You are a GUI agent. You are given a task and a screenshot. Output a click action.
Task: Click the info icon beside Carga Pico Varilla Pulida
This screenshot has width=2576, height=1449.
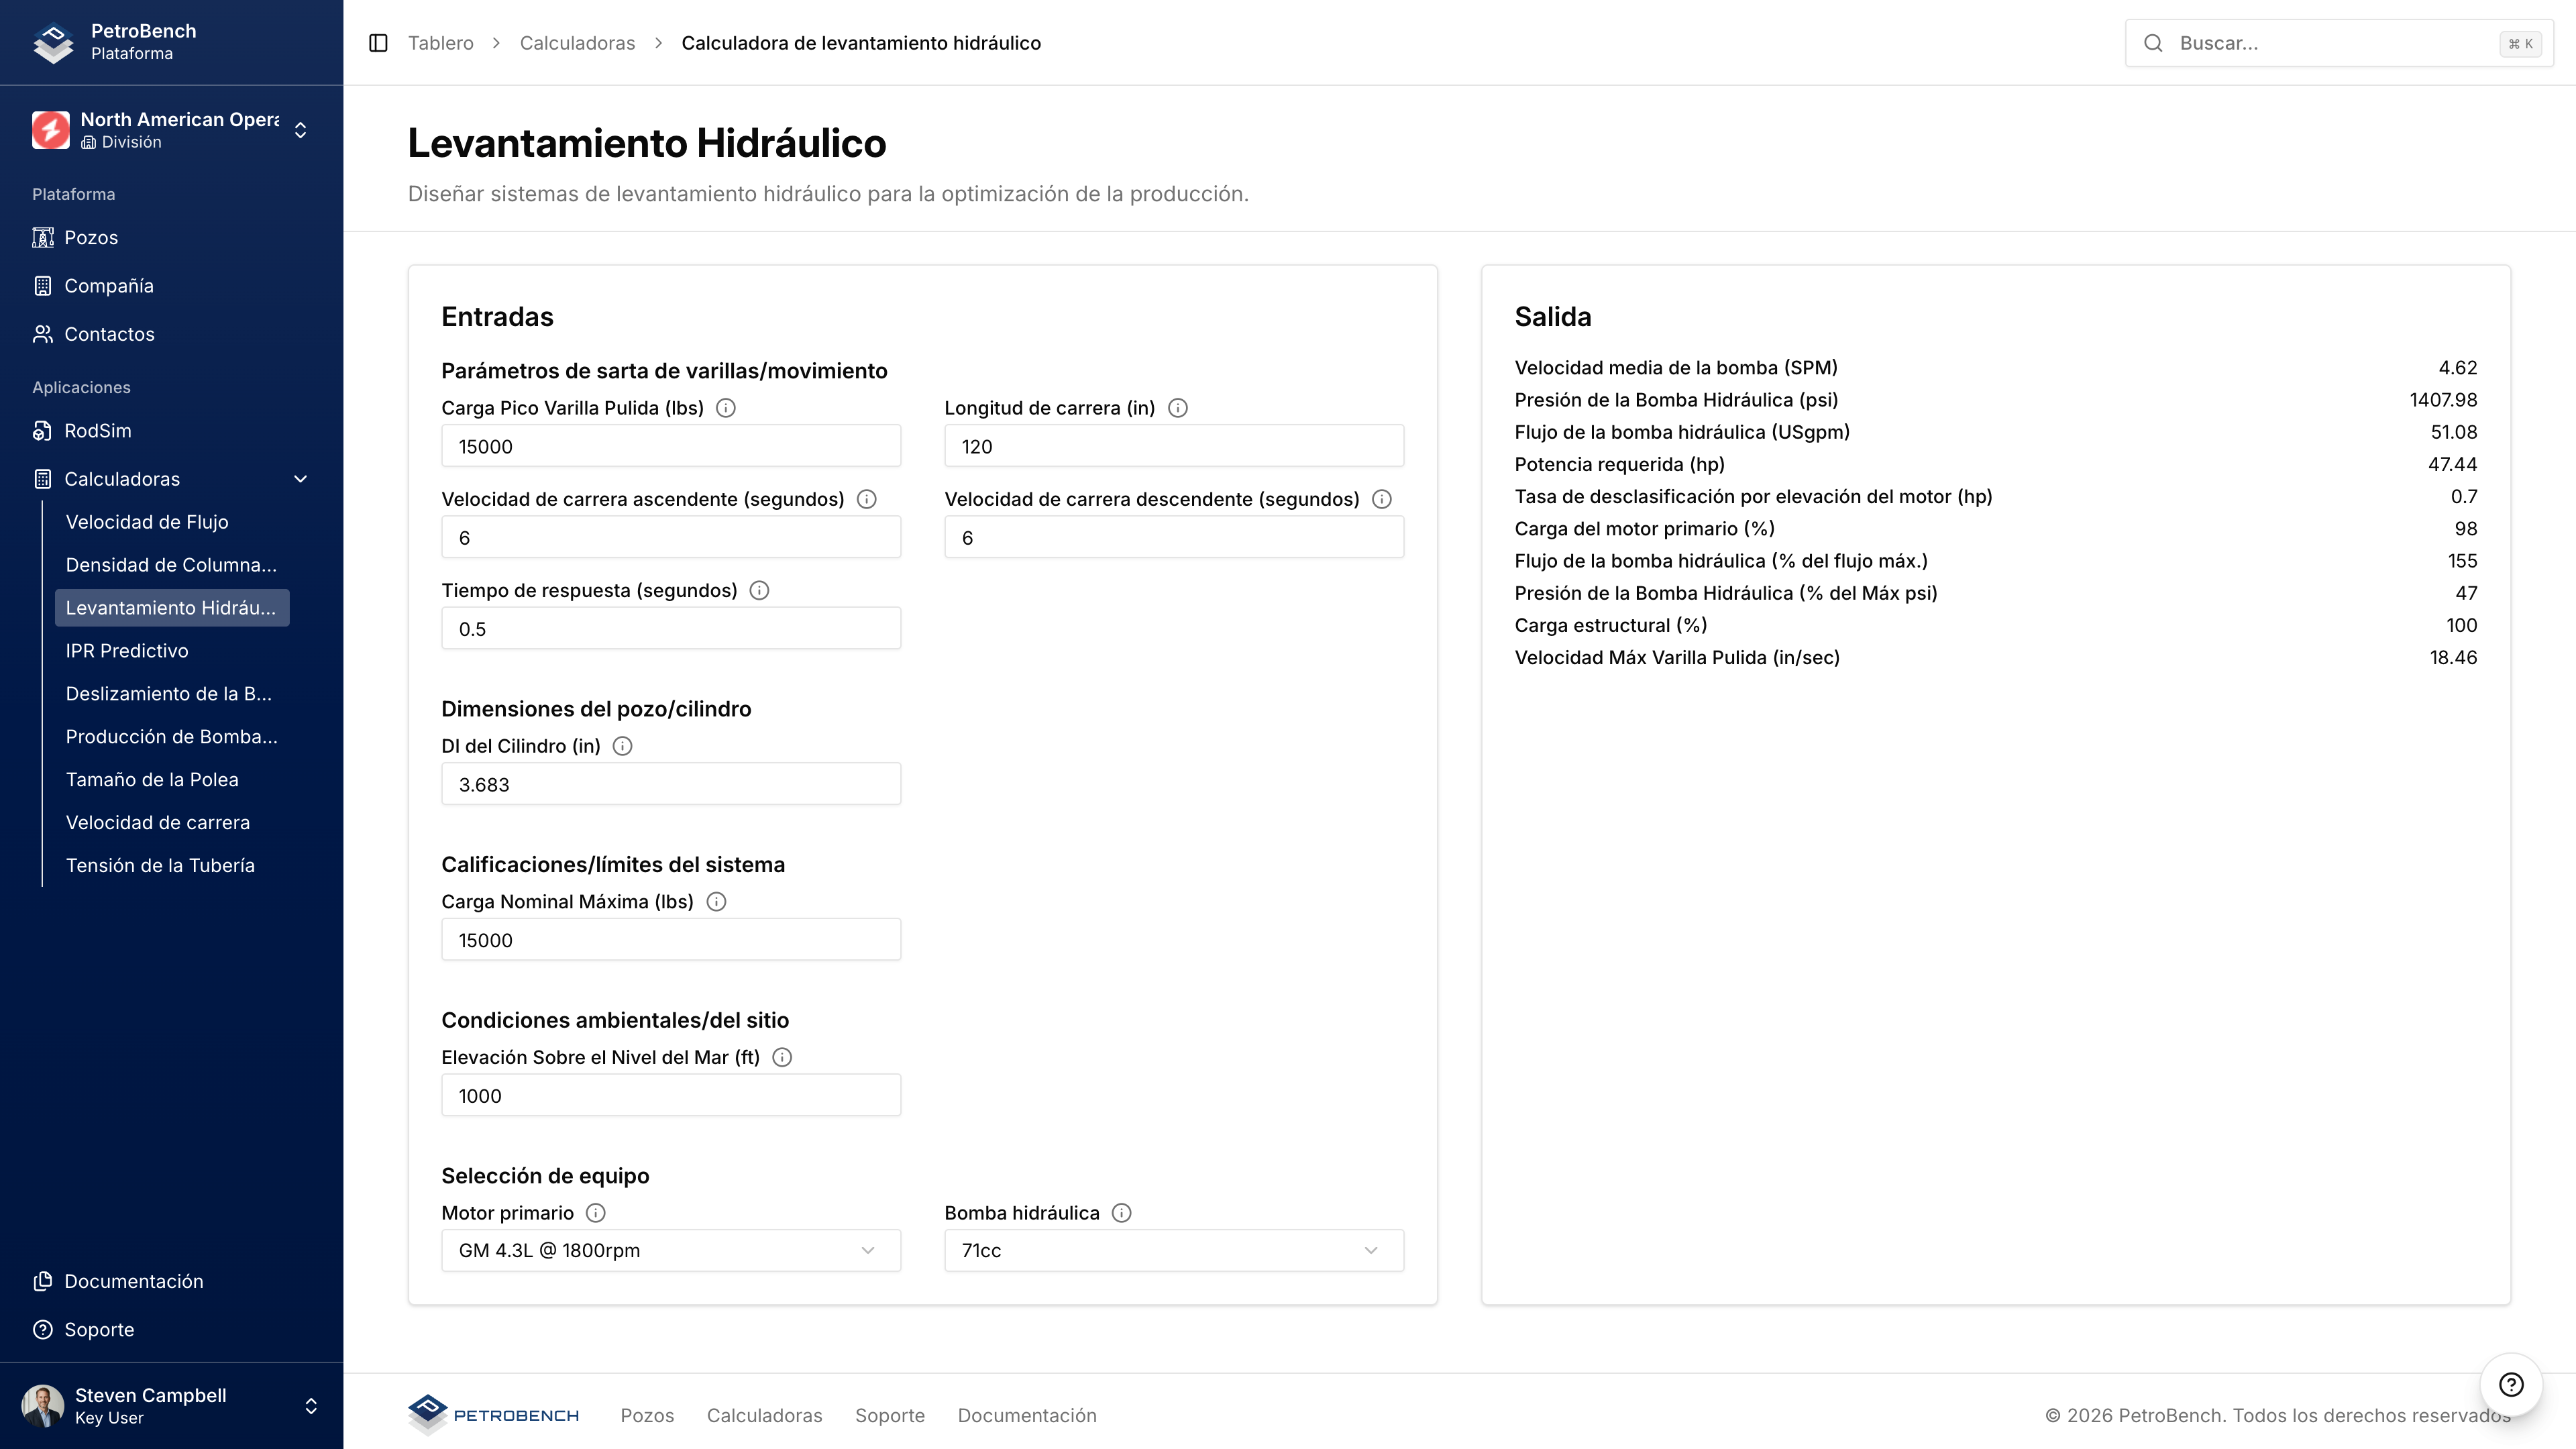click(x=726, y=408)
